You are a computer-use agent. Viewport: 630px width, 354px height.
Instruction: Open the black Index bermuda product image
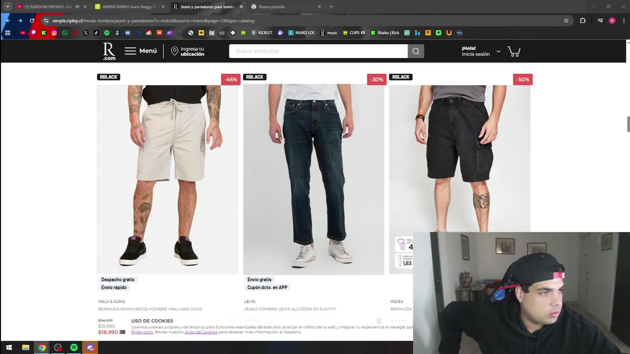[460, 158]
